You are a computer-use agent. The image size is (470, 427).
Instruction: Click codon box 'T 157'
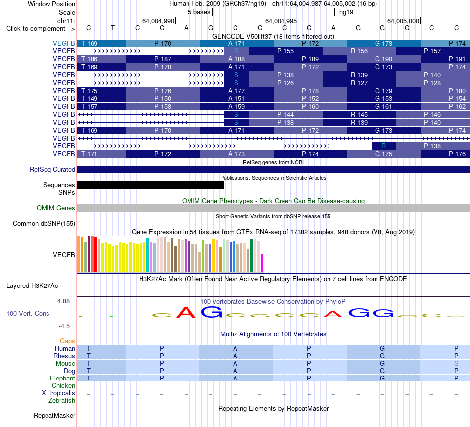click(x=101, y=106)
